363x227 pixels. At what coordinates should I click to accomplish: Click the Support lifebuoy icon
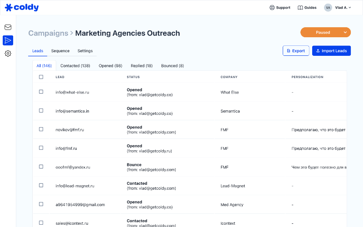click(272, 8)
